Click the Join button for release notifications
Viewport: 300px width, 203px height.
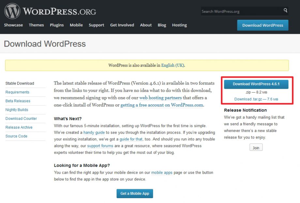point(256,147)
